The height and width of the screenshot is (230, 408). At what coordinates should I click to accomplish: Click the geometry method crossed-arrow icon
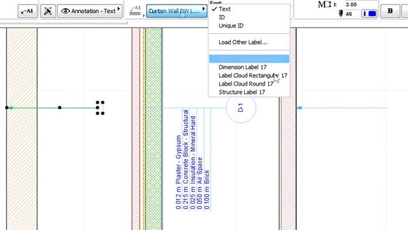tap(48, 11)
